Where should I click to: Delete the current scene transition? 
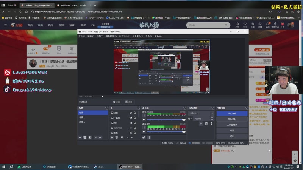206,124
